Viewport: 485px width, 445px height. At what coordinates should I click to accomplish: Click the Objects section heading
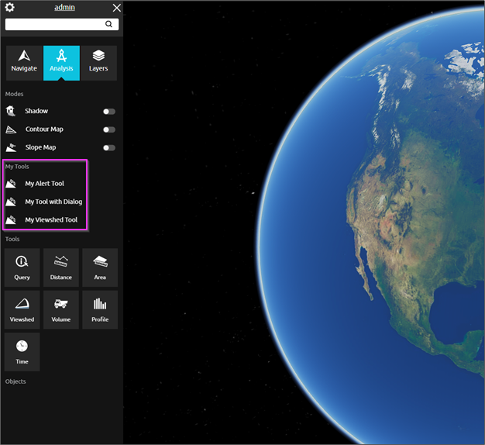(x=15, y=381)
